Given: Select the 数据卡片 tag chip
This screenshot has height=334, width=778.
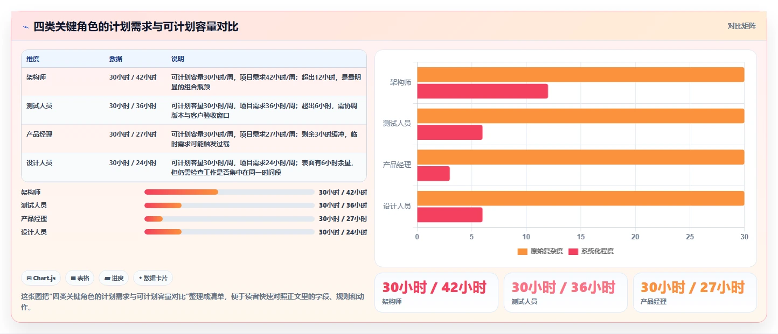Looking at the screenshot, I should [x=153, y=278].
